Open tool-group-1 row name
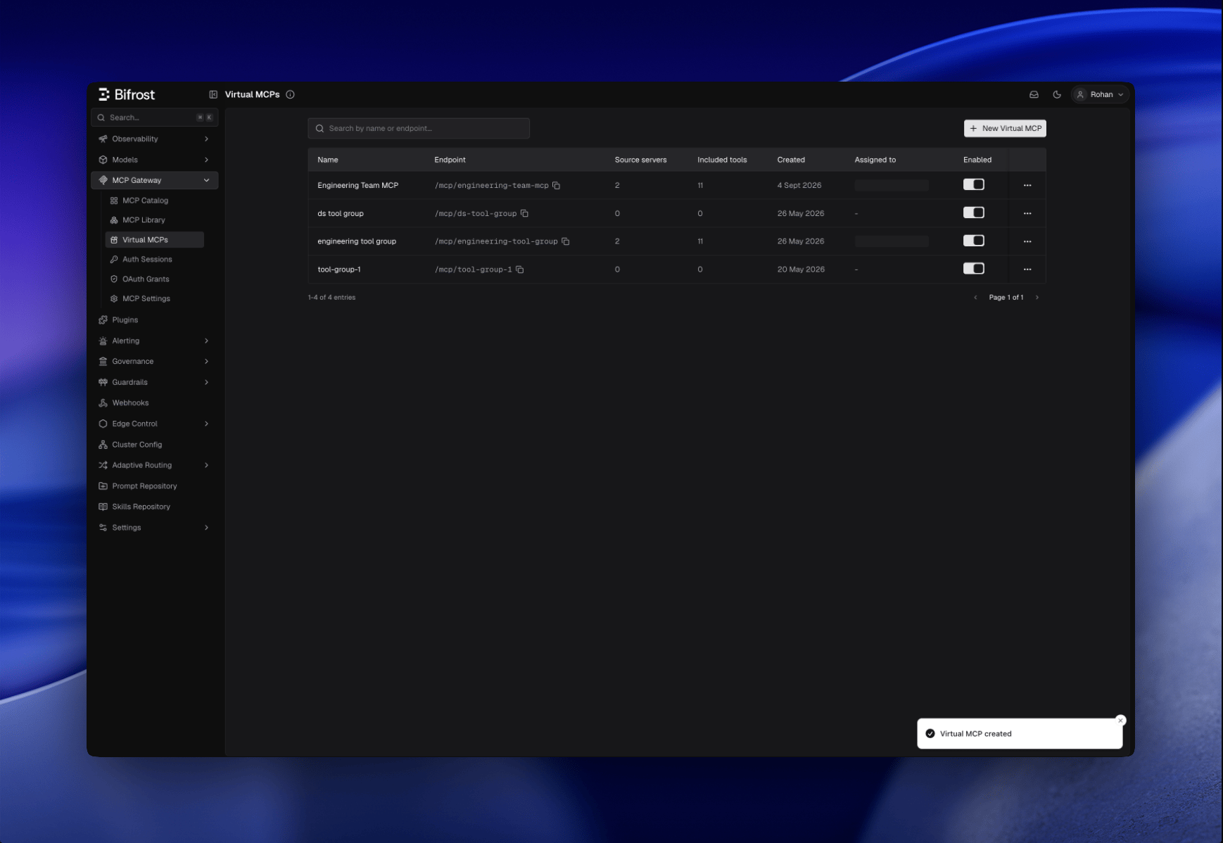 339,270
